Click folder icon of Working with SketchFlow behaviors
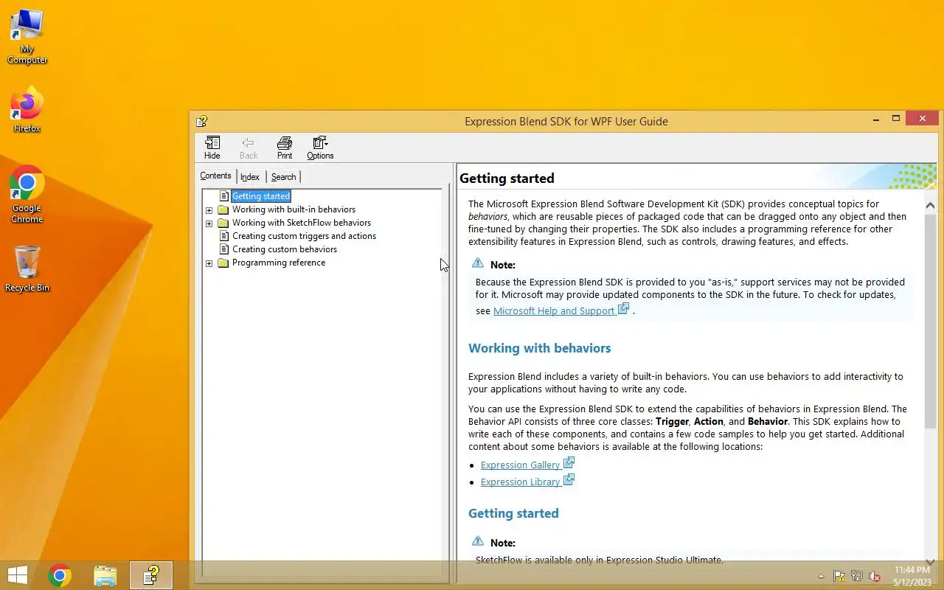944x590 pixels. (x=223, y=223)
